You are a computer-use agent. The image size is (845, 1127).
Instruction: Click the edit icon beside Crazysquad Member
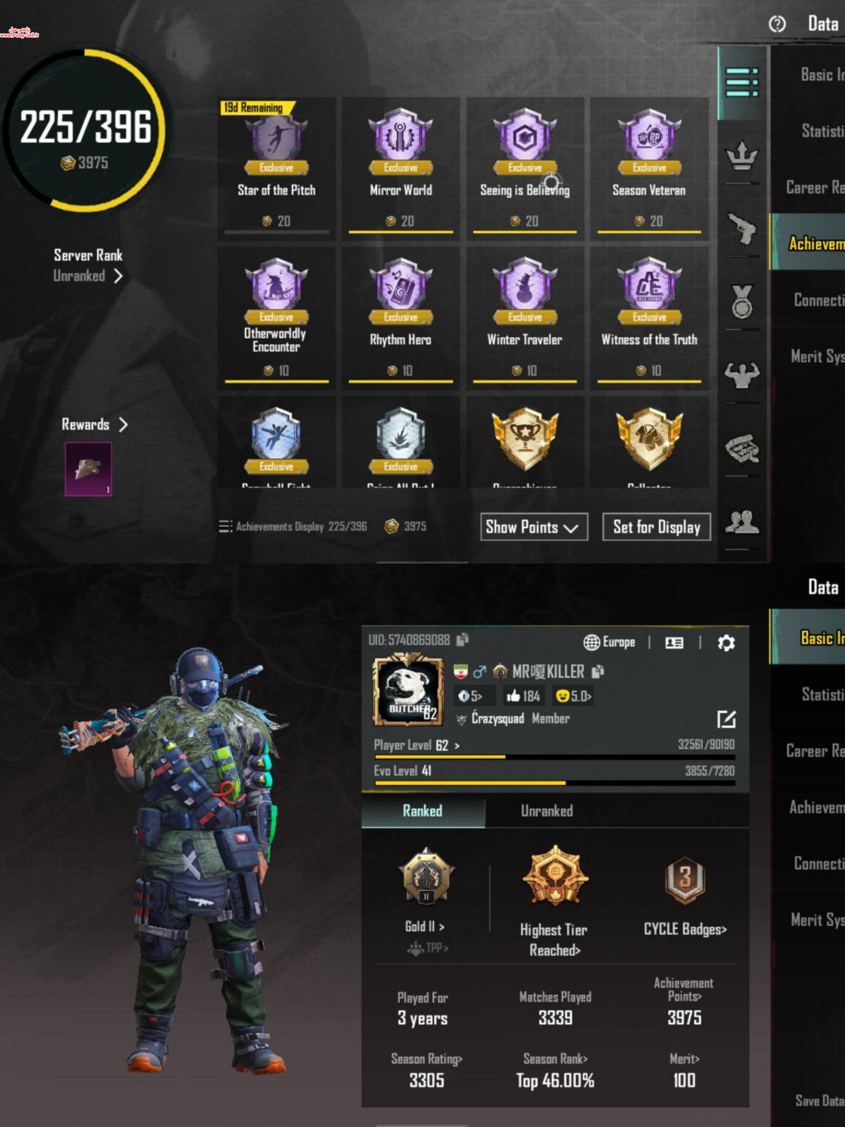click(726, 719)
